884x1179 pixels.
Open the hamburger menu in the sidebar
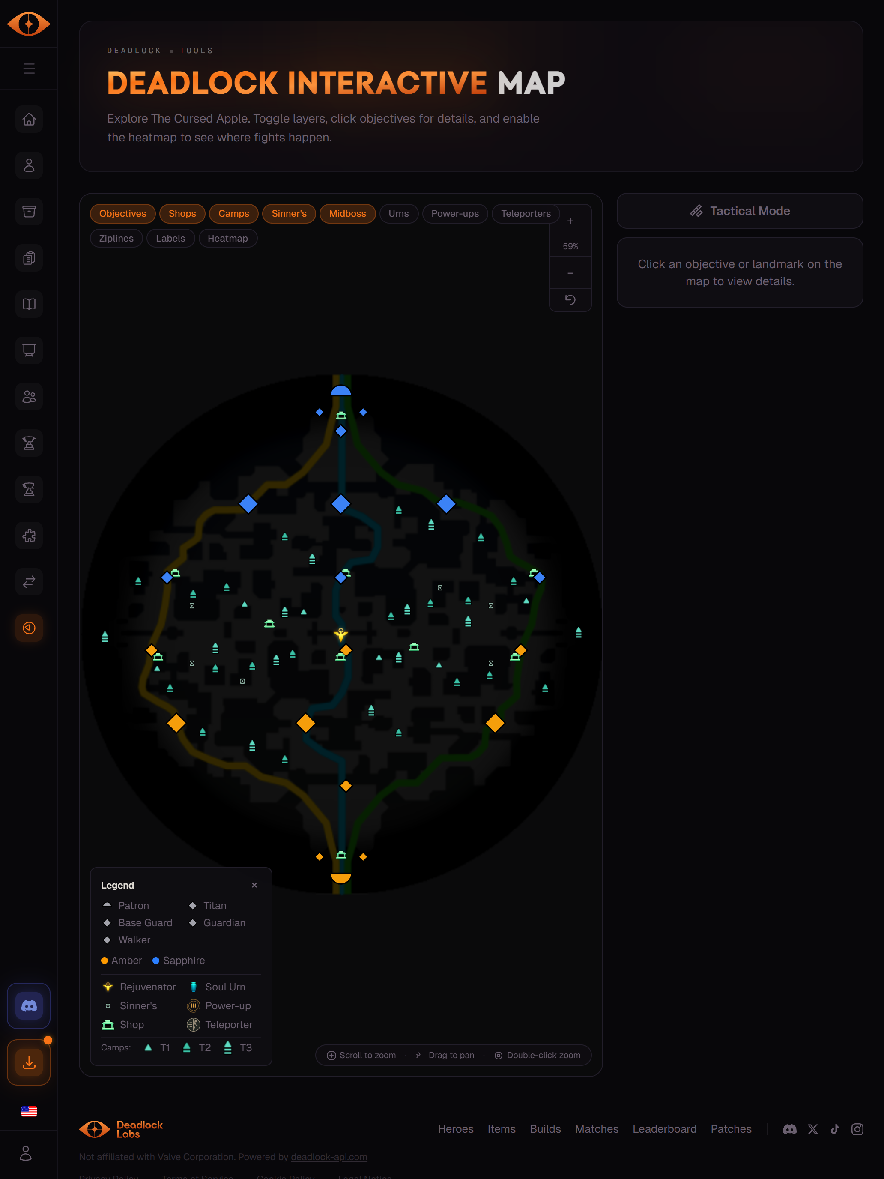29,69
